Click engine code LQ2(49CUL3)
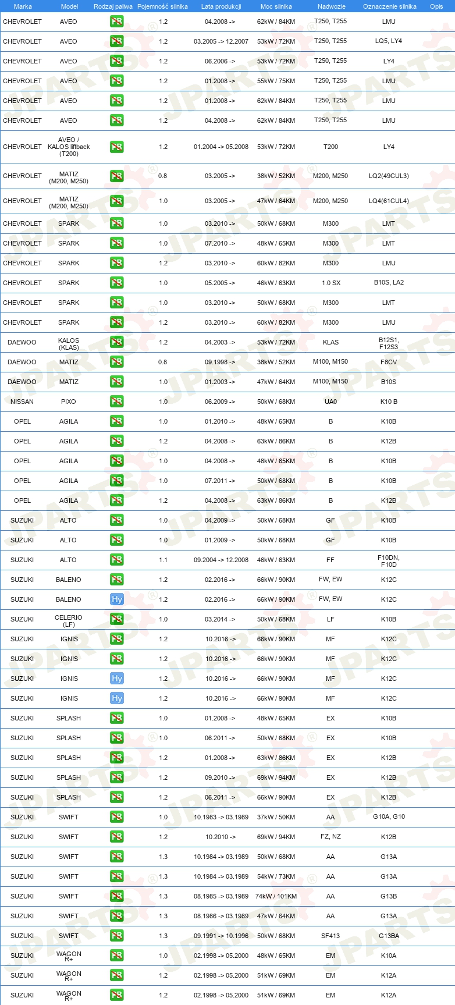Viewport: 455px width, 1005px height. click(x=389, y=176)
